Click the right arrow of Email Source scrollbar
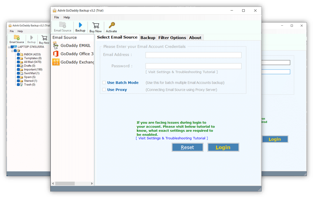Screen dimensions: 313x198 [92, 183]
